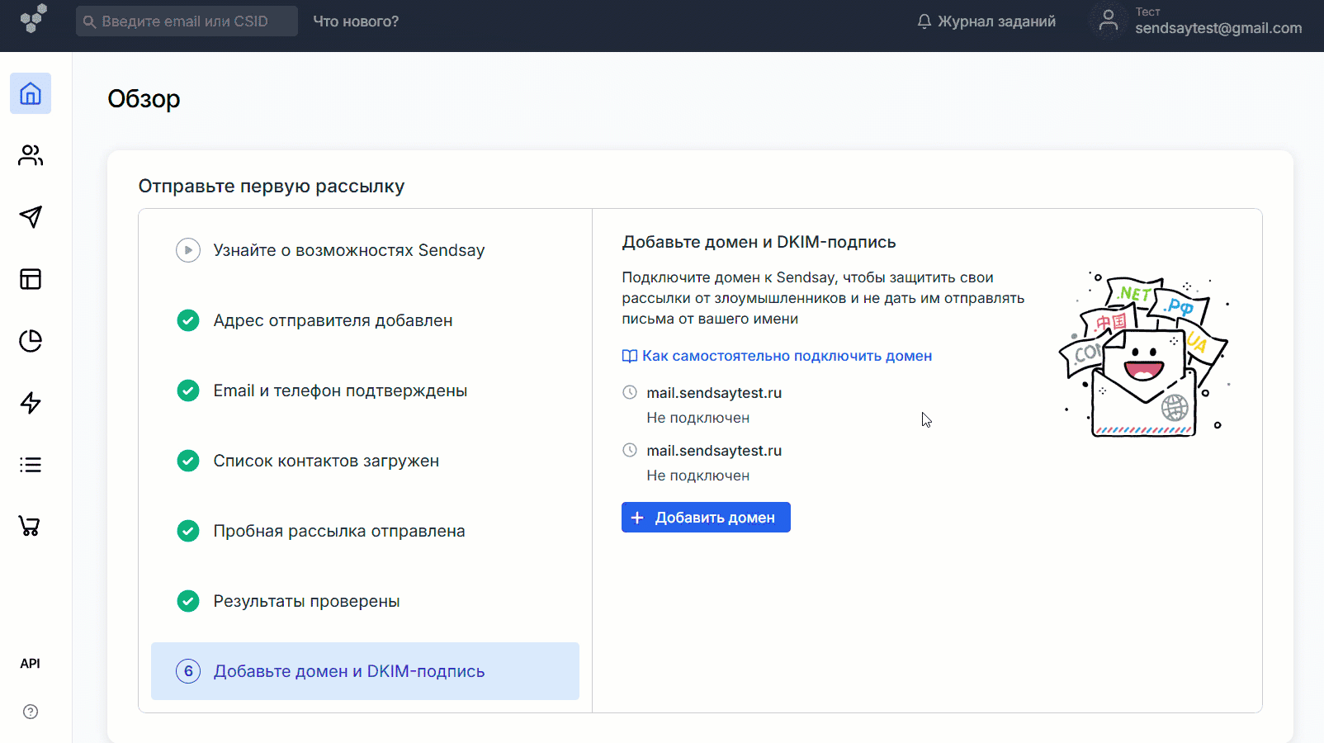Open the templates panel layout icon

(31, 279)
